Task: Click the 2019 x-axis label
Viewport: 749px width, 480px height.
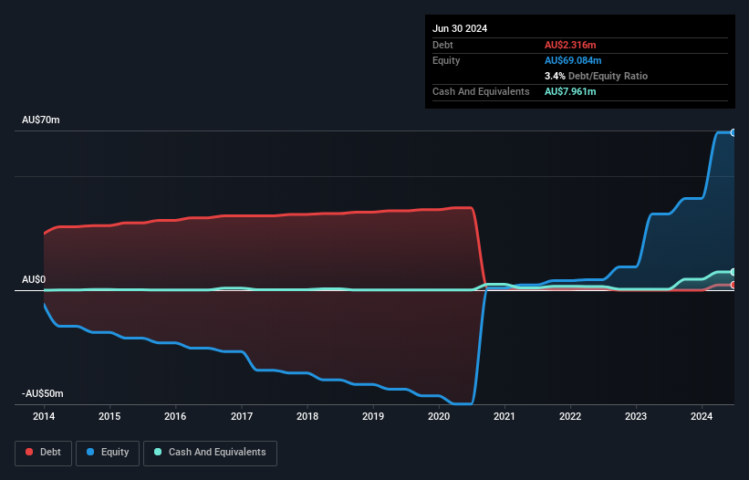Action: pyautogui.click(x=373, y=416)
